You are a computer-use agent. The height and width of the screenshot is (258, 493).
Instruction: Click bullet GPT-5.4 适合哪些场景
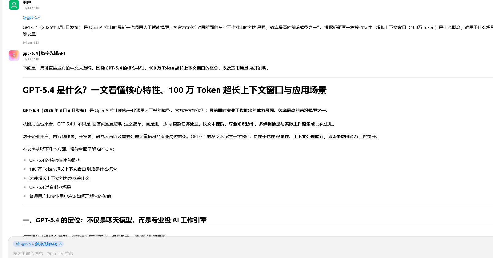pyautogui.click(x=50, y=187)
